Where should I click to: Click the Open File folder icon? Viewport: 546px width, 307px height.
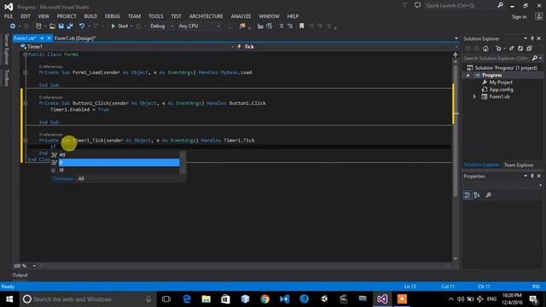[x=52, y=26]
